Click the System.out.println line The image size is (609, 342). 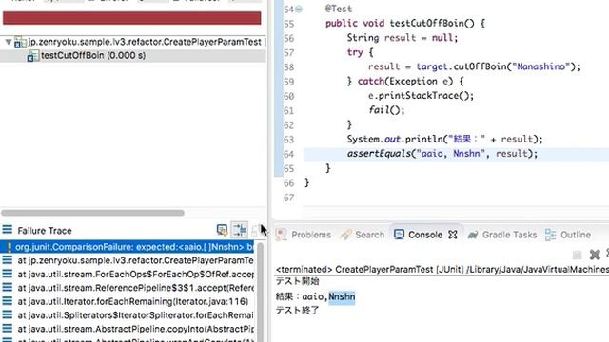coord(444,140)
